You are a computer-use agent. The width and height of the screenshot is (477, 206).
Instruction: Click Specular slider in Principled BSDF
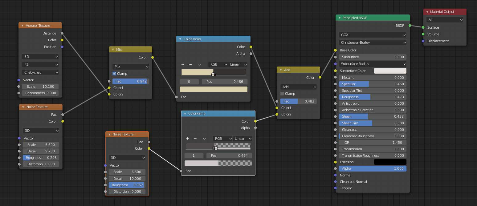tap(373, 84)
